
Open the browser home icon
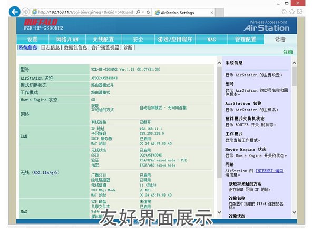[284, 12]
